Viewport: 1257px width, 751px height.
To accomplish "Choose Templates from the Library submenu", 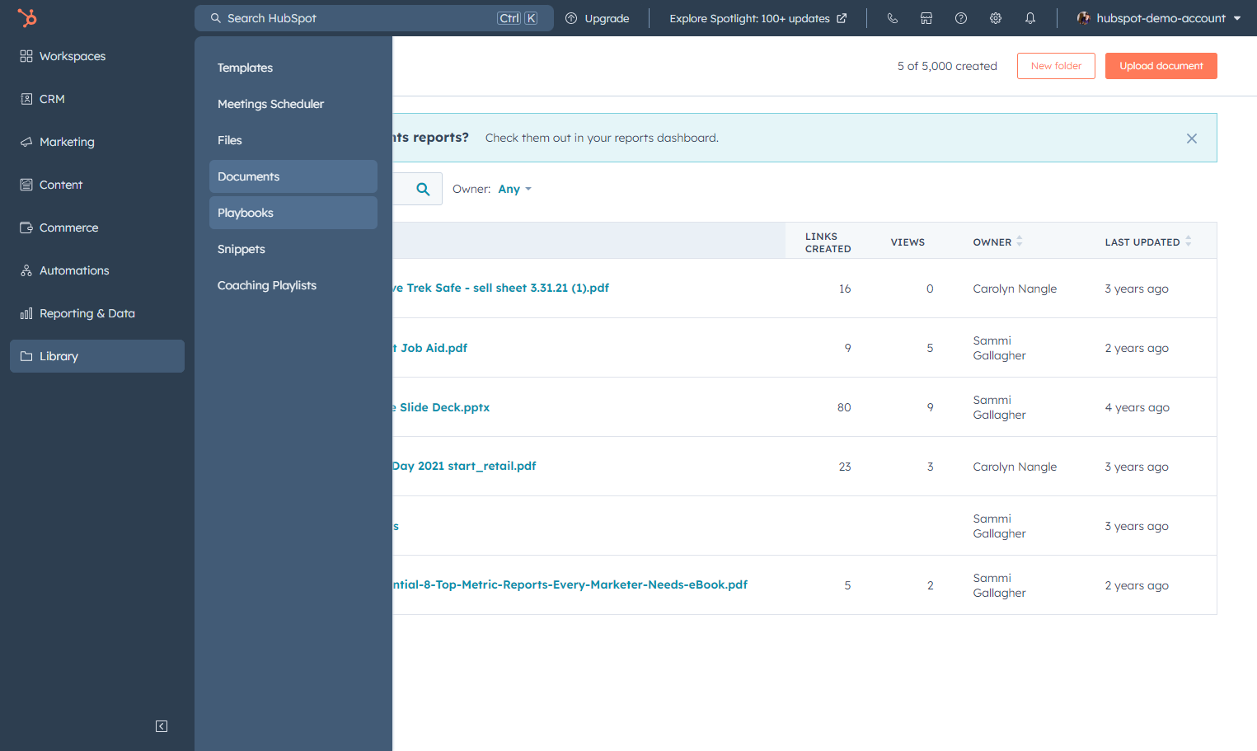I will tap(293, 68).
